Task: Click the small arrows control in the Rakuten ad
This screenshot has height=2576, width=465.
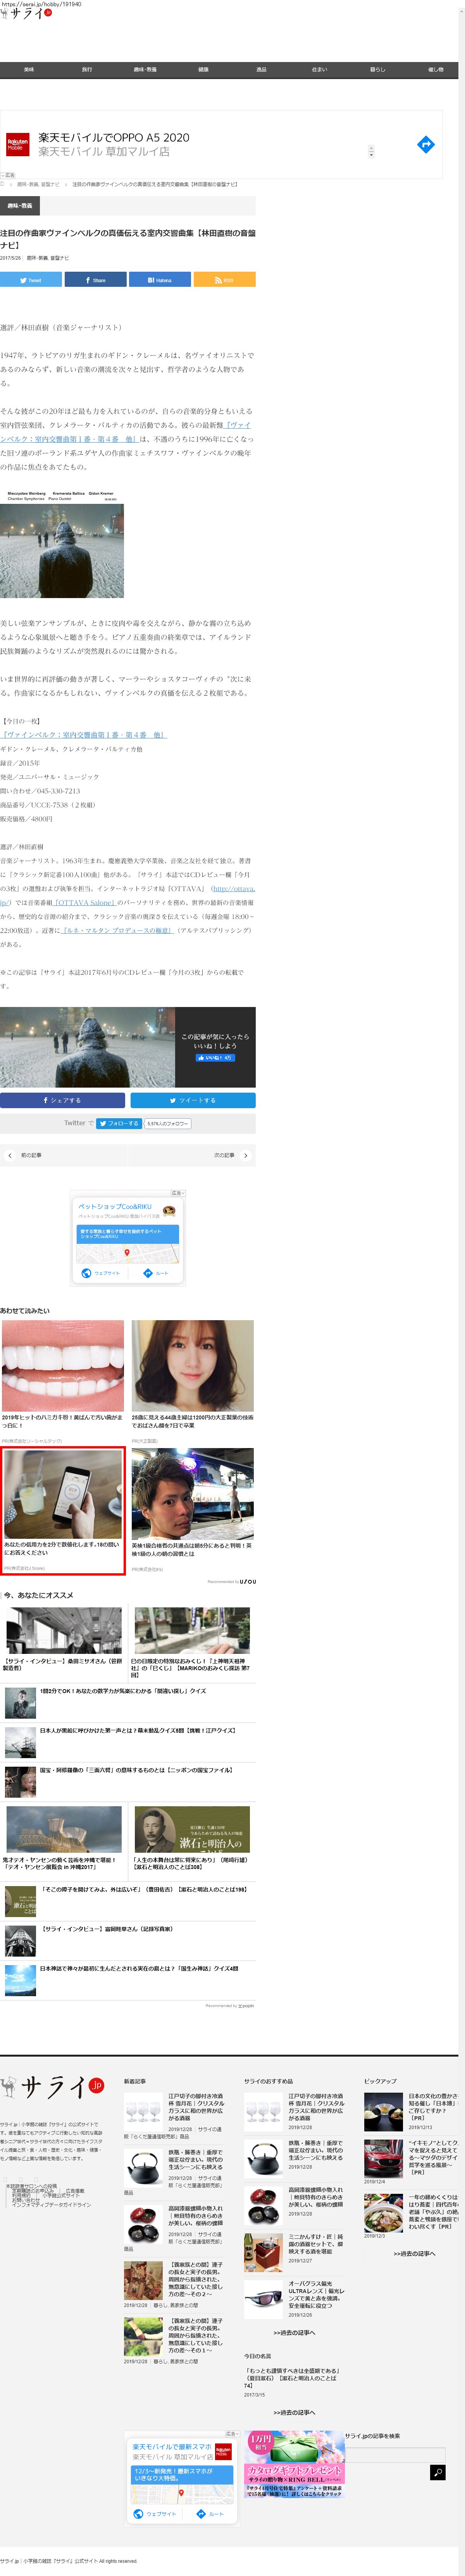Action: tap(371, 152)
